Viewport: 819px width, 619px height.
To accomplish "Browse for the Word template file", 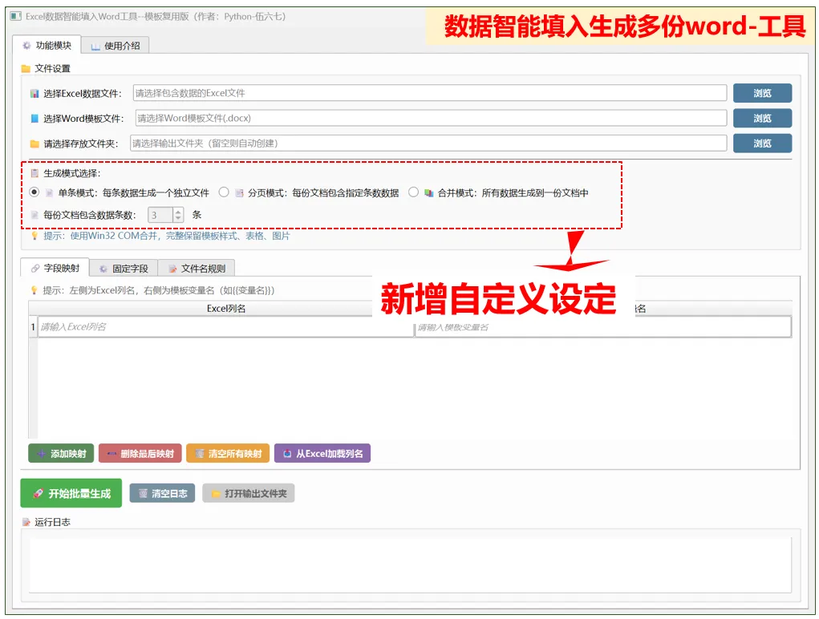I will point(762,118).
